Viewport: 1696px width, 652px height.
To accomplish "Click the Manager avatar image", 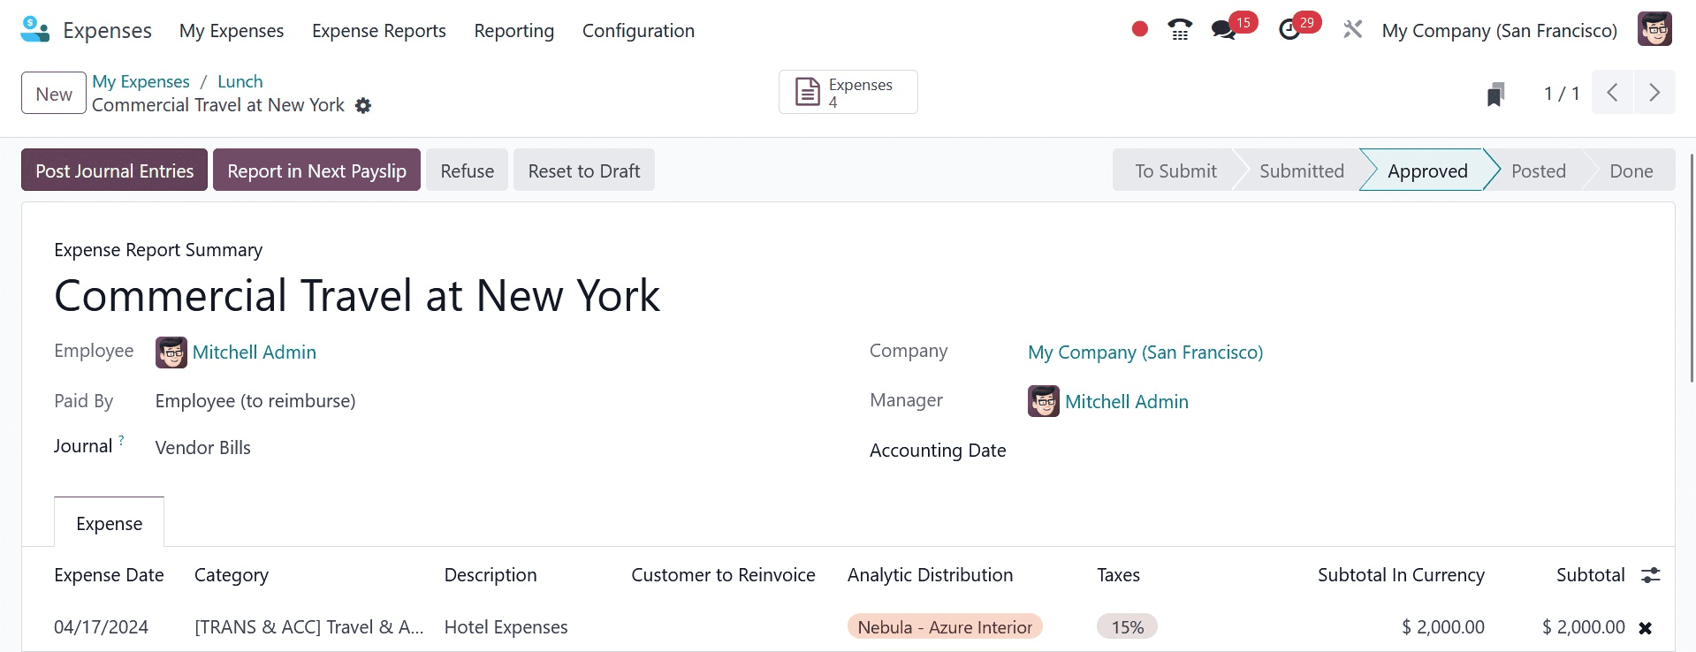I will coord(1044,401).
